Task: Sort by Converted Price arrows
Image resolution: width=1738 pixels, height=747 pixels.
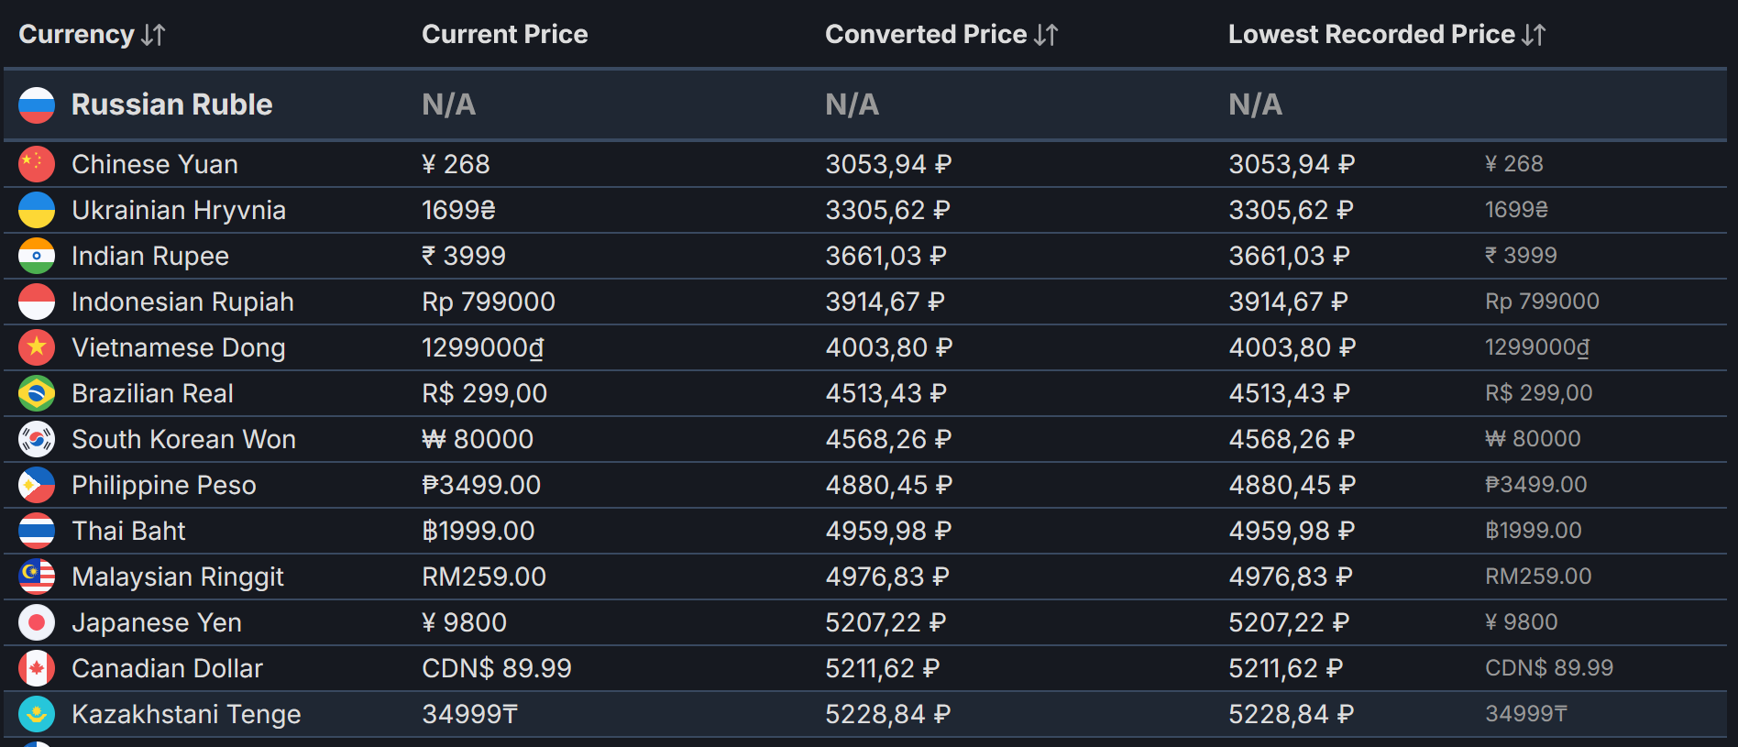Action: (x=1046, y=35)
